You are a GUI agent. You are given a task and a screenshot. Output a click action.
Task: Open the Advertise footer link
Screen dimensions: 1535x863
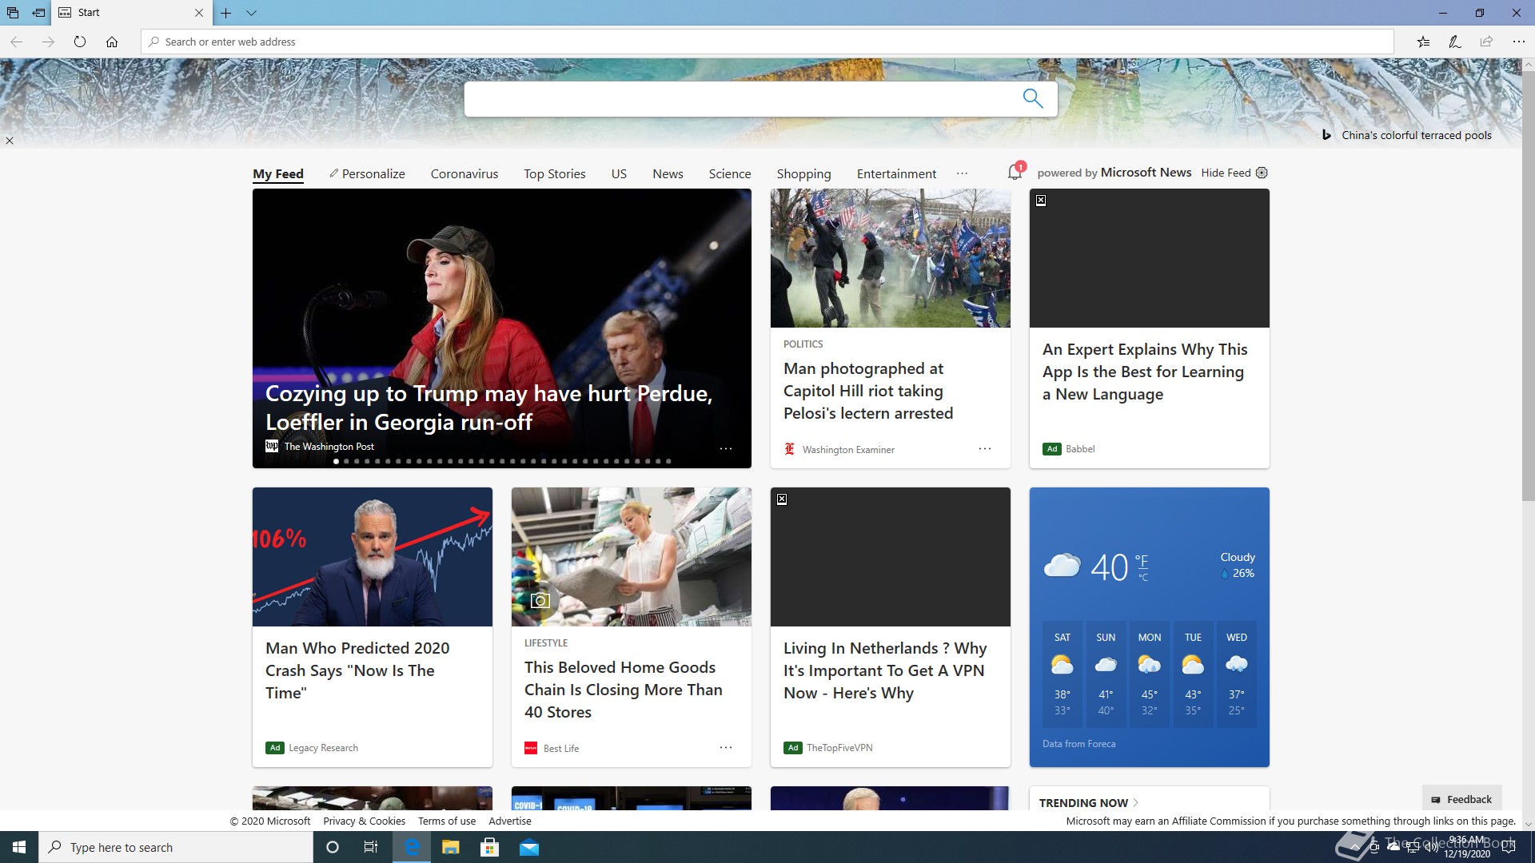[x=510, y=821]
